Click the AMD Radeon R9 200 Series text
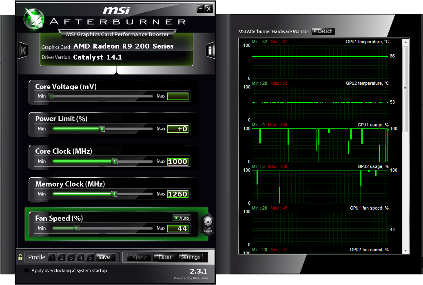 point(124,46)
